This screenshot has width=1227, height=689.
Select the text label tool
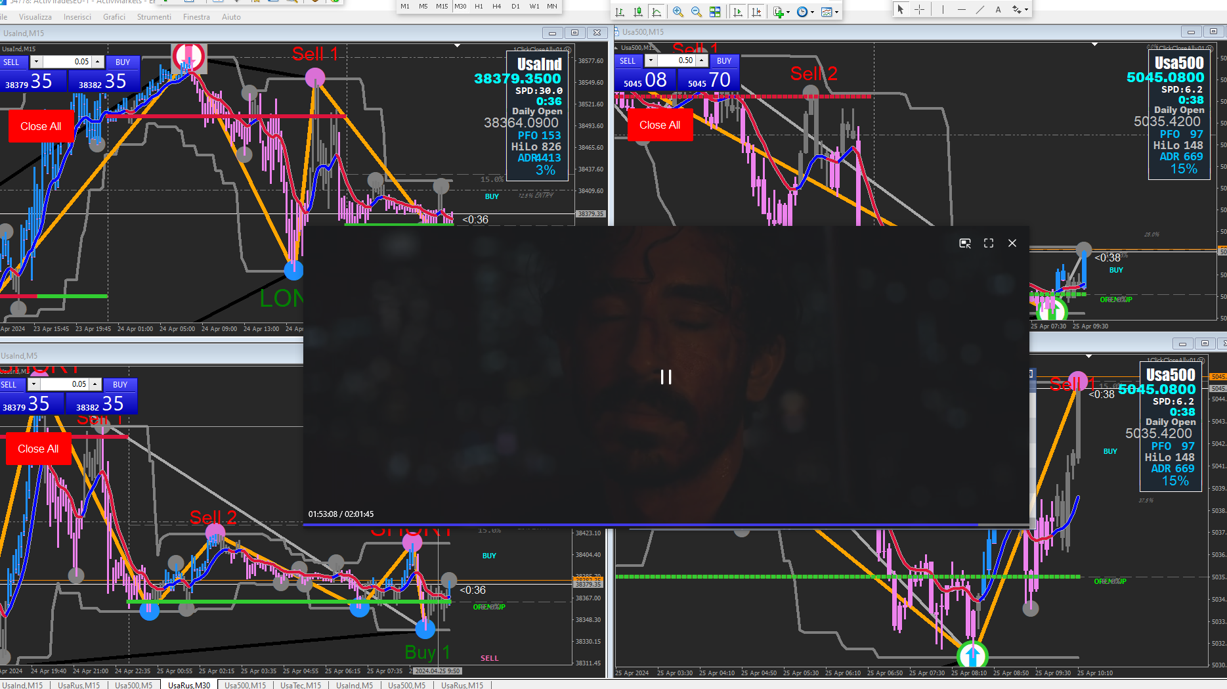[x=998, y=9]
